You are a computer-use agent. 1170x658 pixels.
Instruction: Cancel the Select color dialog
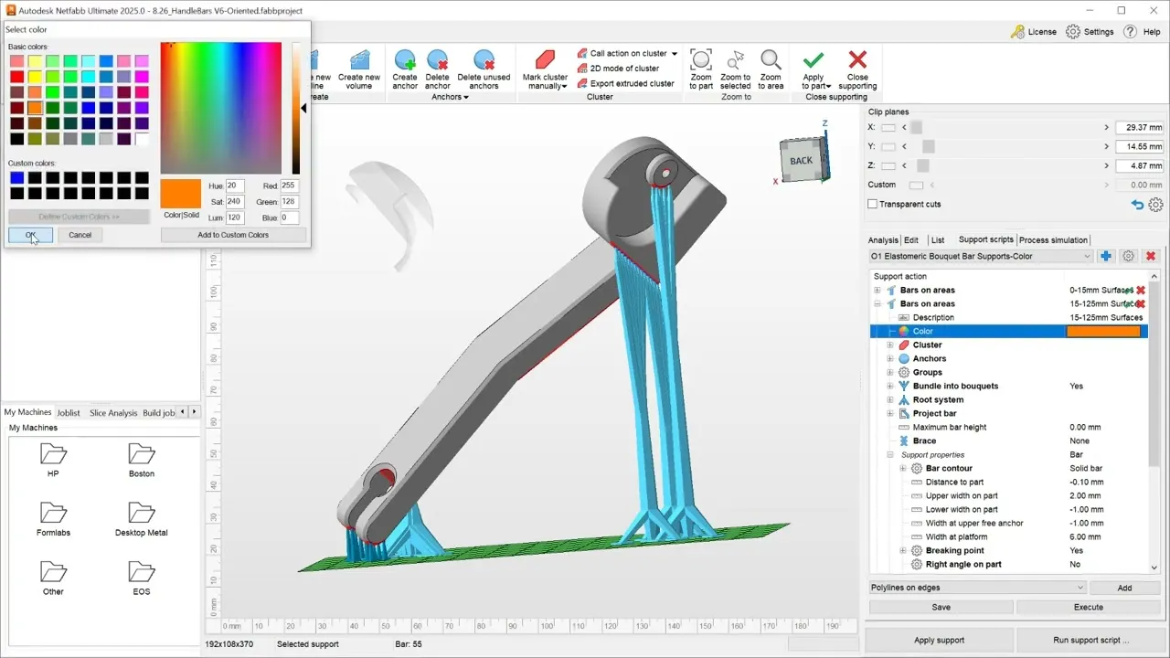coord(80,235)
